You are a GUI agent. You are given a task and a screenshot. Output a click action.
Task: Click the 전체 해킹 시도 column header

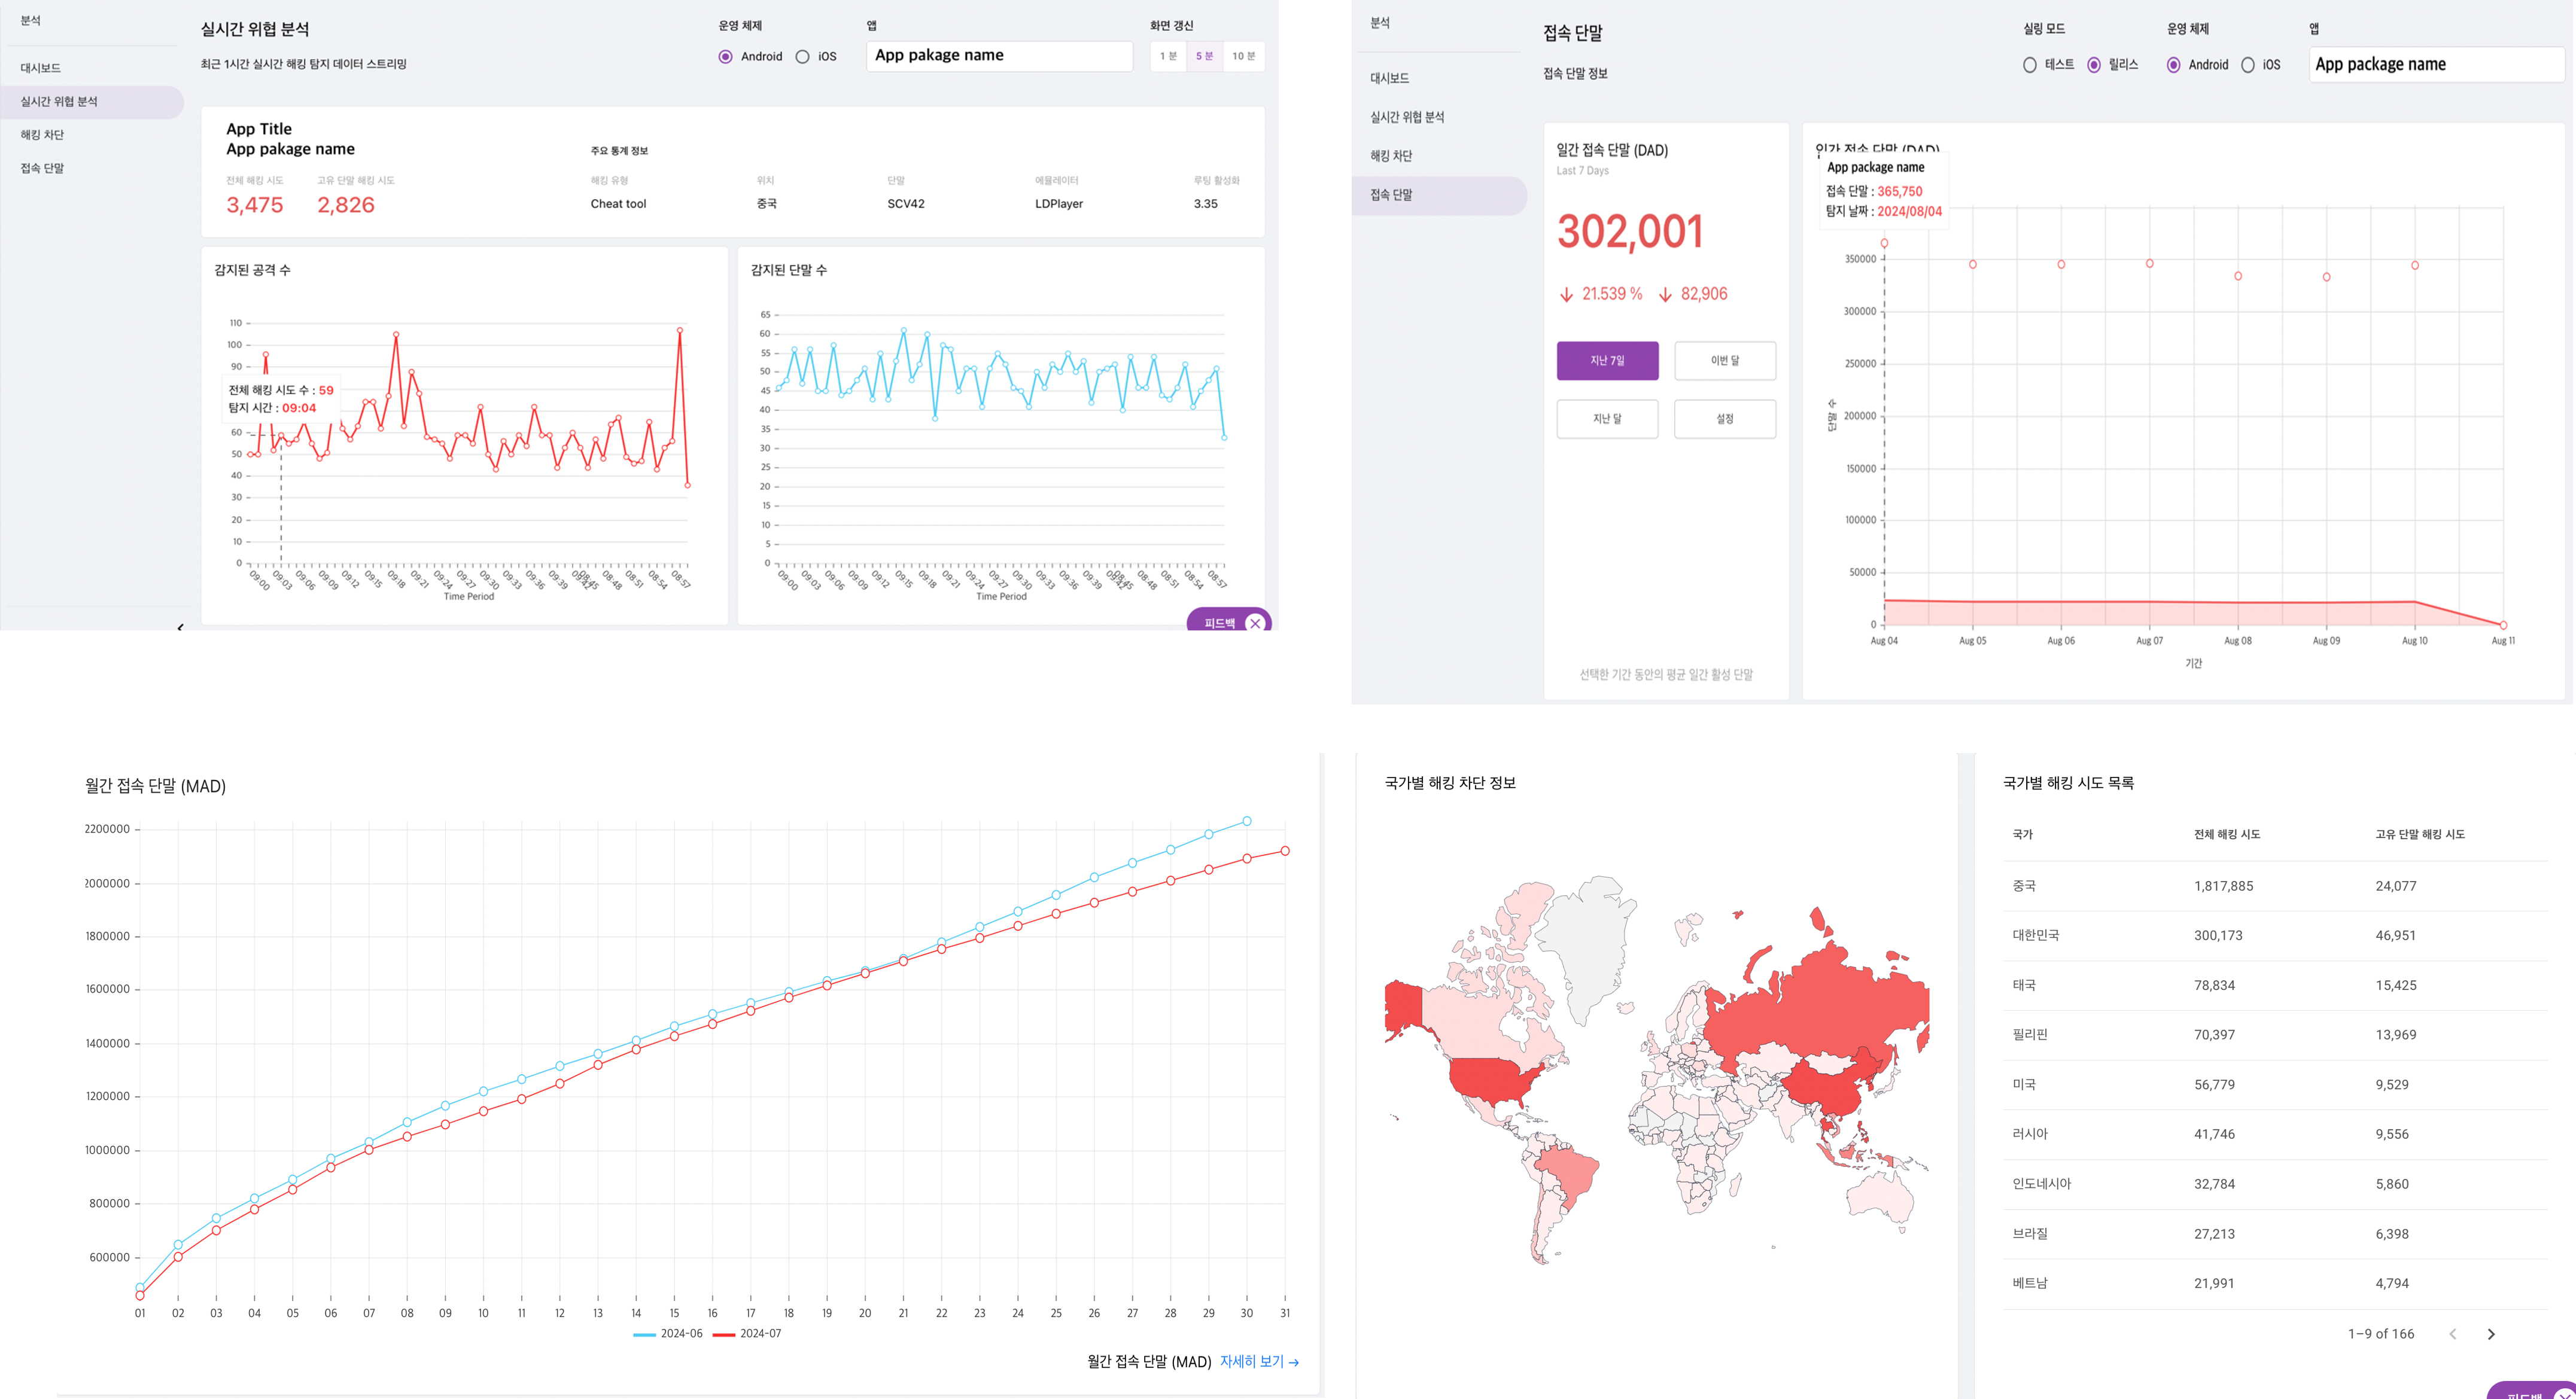point(2227,834)
